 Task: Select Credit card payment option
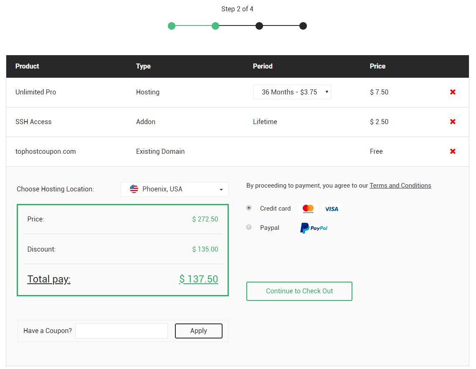tap(249, 208)
